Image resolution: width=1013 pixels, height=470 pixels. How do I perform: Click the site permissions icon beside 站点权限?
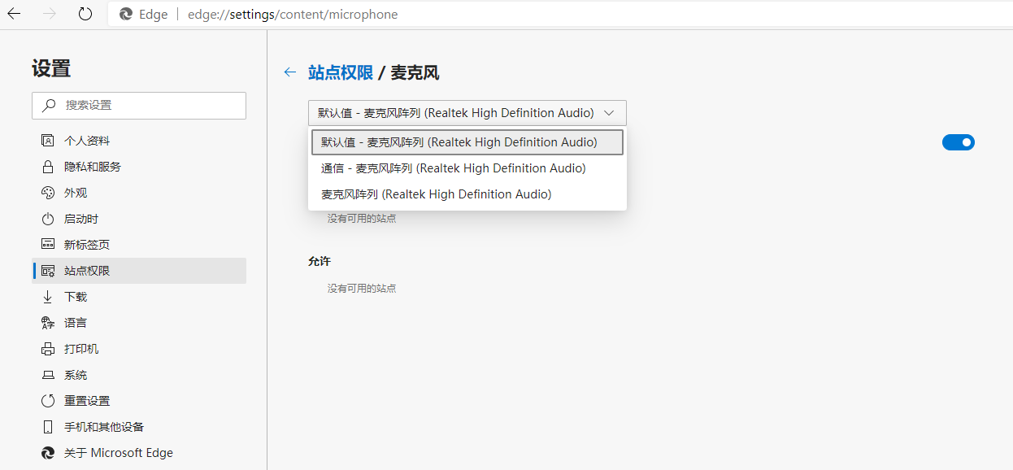pyautogui.click(x=48, y=271)
